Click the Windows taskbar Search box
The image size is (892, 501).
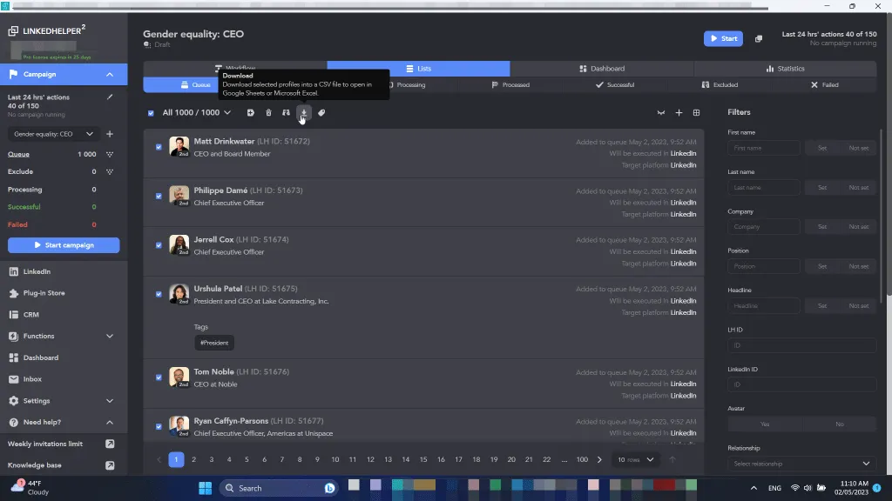point(279,488)
